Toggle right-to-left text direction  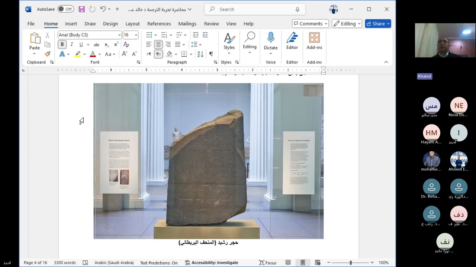[158, 54]
